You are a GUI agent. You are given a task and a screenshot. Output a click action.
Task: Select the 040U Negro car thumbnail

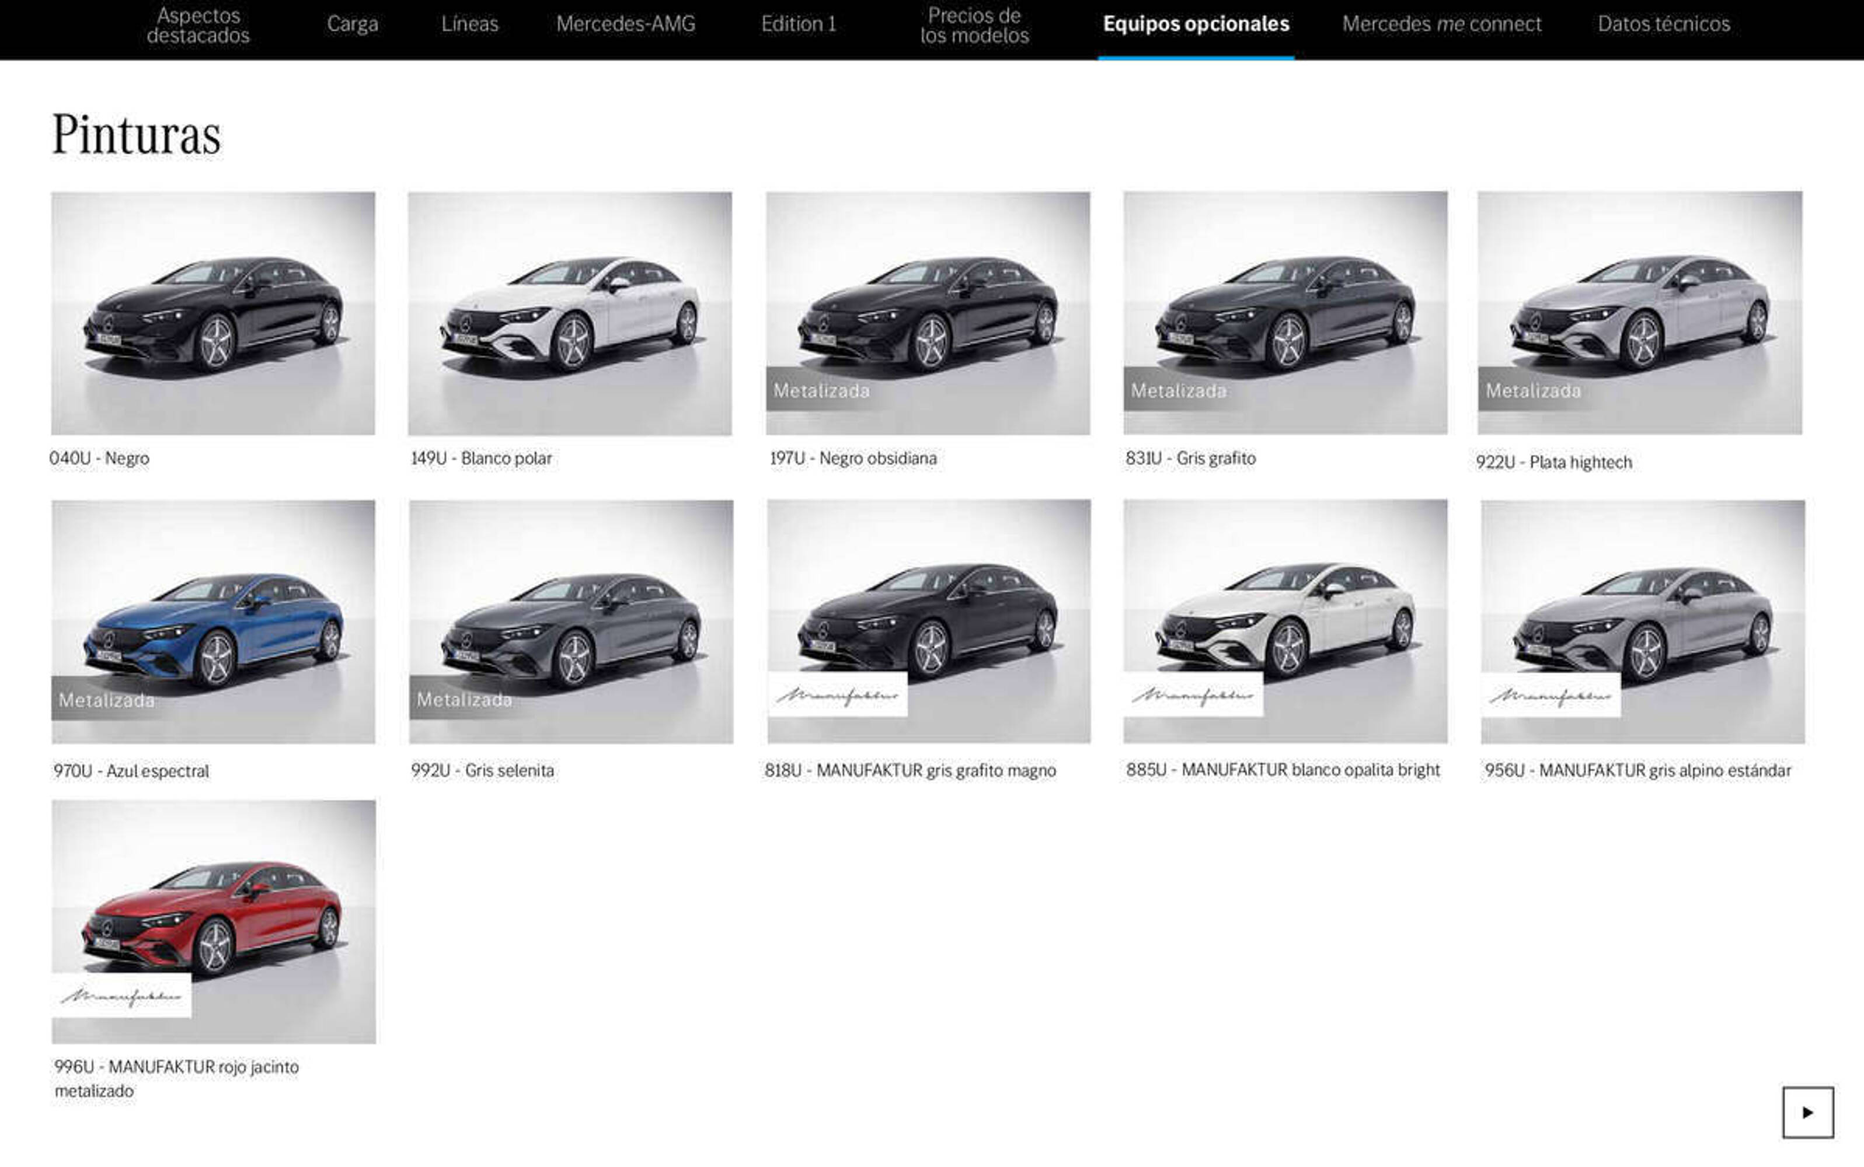213,313
